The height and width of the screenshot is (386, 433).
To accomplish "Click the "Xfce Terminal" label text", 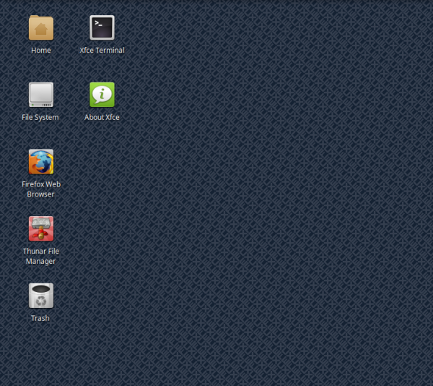I will point(102,51).
